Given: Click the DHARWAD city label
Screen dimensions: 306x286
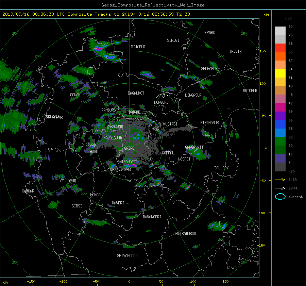Looking at the screenshot, I should coord(88,145).
